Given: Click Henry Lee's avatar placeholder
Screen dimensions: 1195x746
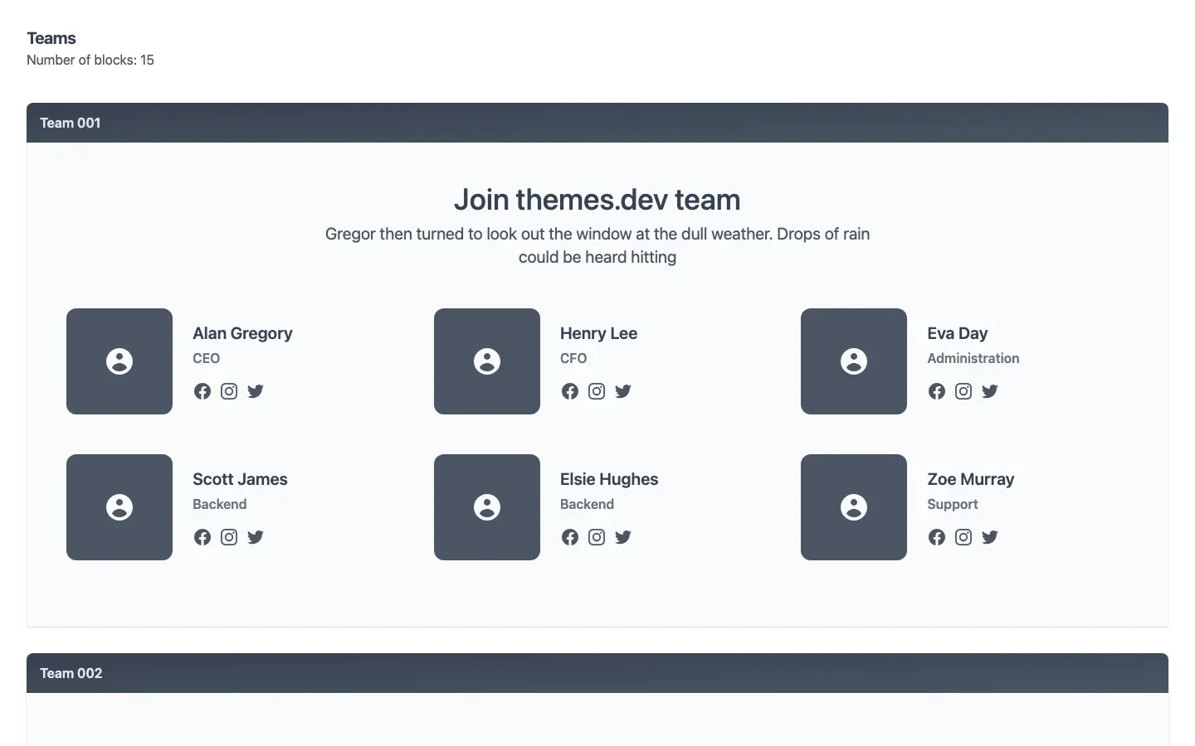Looking at the screenshot, I should (487, 361).
